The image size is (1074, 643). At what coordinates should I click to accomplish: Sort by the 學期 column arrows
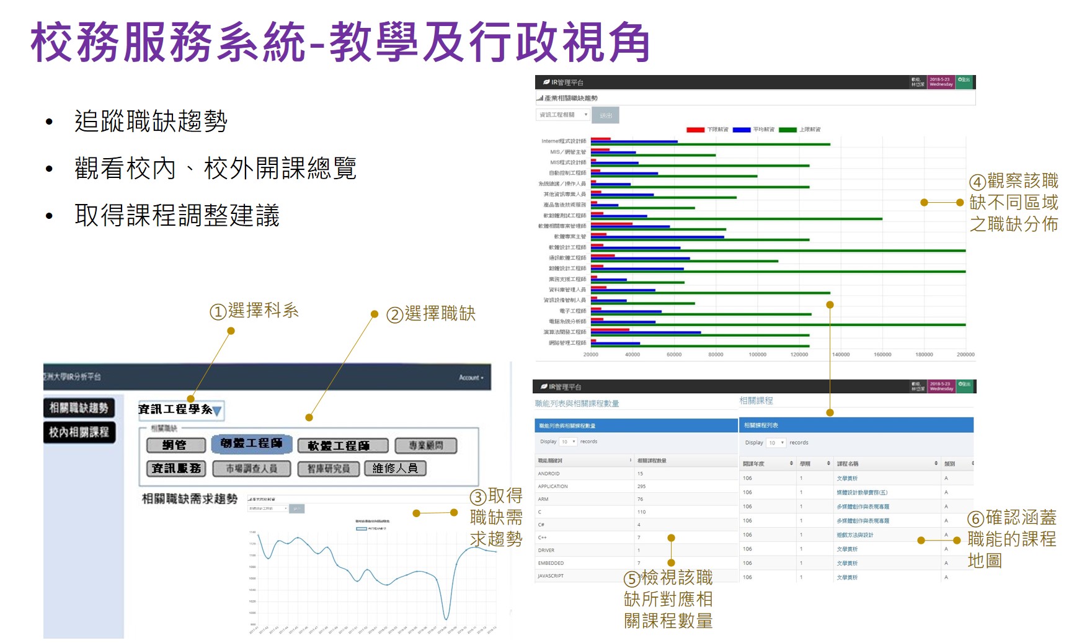(828, 463)
